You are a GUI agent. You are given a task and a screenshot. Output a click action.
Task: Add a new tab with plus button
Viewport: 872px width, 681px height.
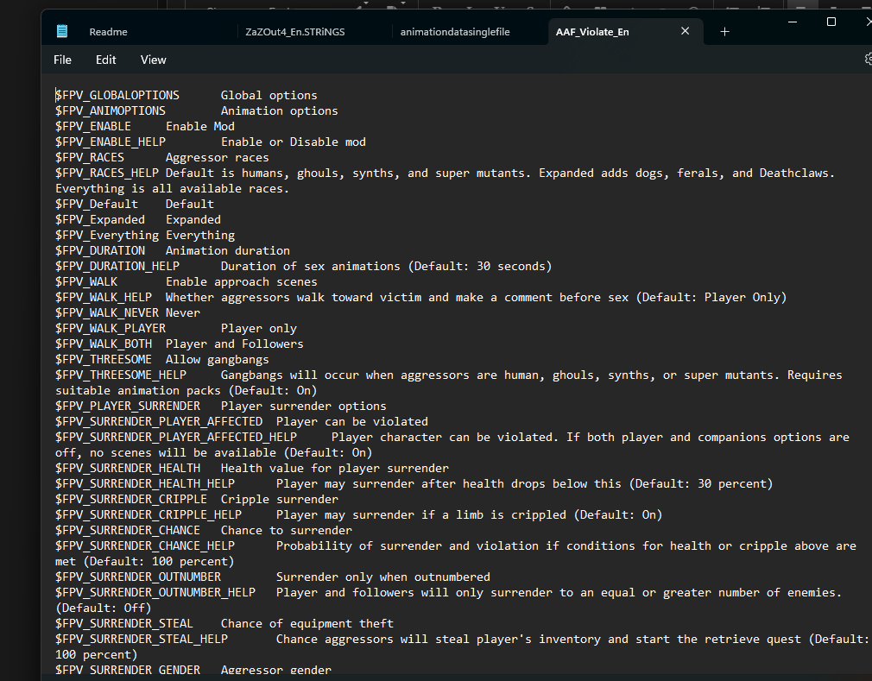[724, 32]
